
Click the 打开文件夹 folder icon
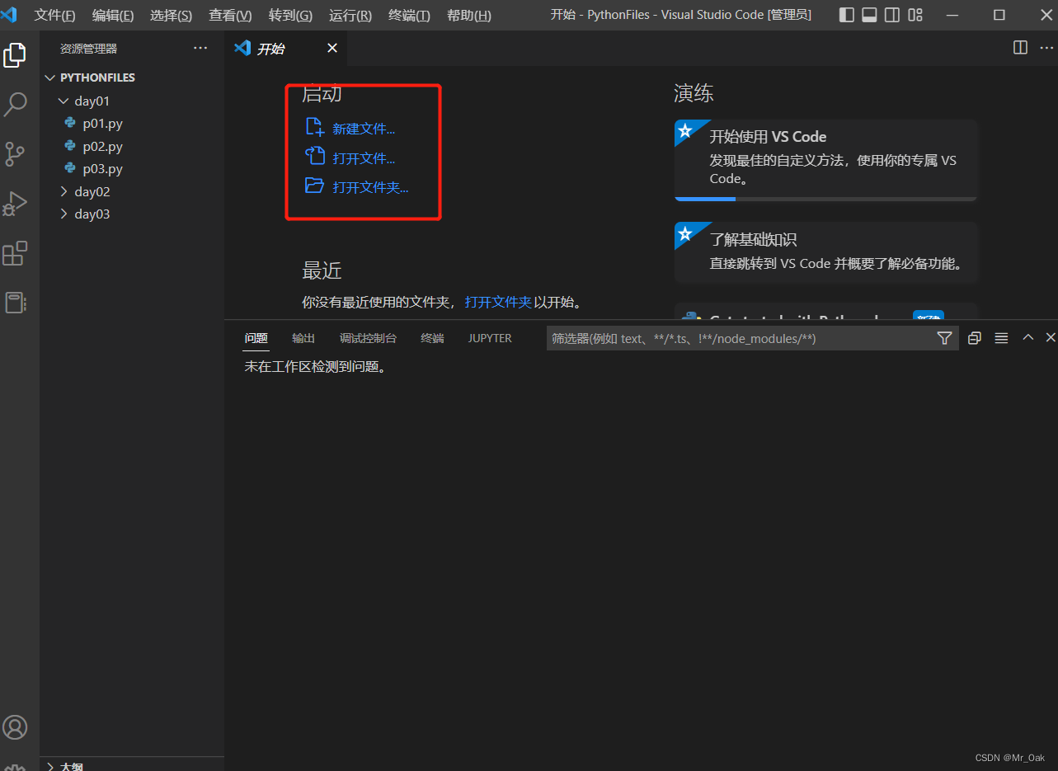(314, 186)
